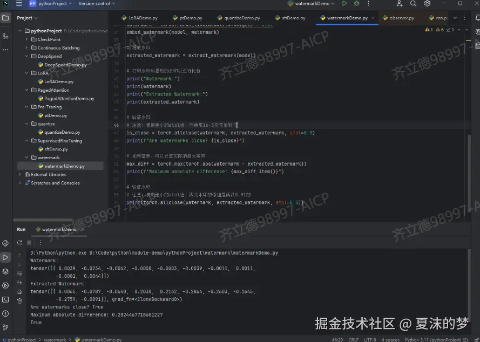Select PagedAttentionDemo.py in project tree
Screen dimensions: 480x342
point(66,99)
